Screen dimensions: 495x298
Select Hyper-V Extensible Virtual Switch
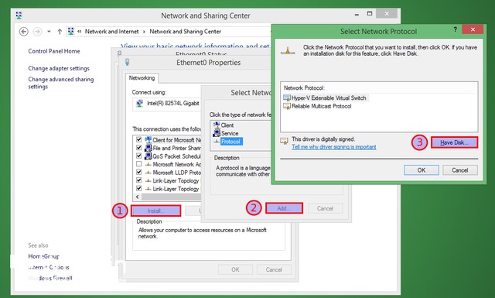[329, 98]
